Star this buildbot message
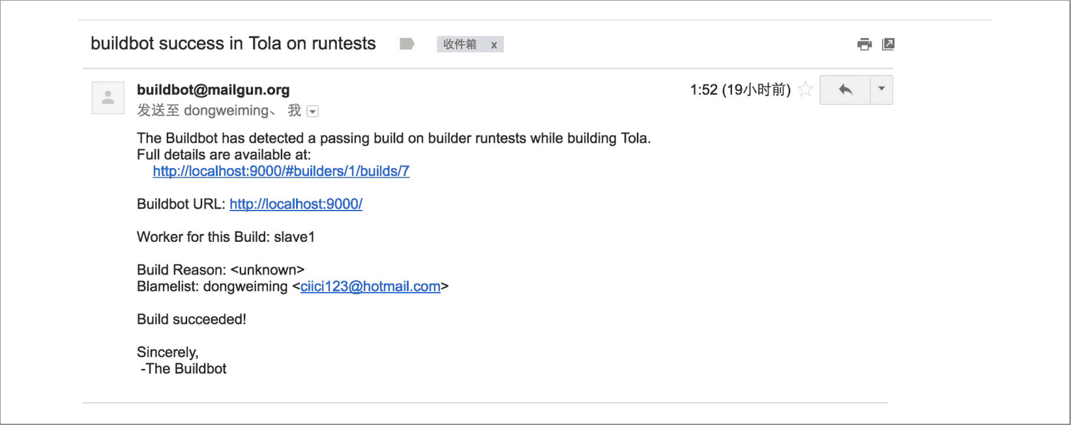The height and width of the screenshot is (425, 1071). click(806, 89)
